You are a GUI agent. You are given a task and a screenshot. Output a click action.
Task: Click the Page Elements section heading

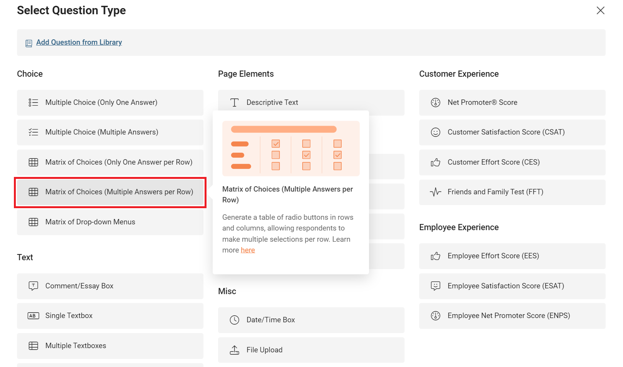click(x=246, y=74)
